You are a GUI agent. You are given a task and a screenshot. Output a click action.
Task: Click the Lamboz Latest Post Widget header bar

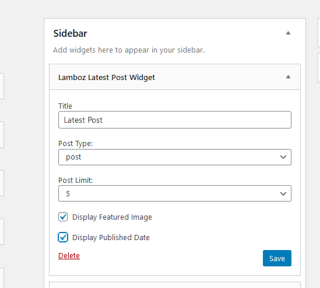[x=175, y=77]
